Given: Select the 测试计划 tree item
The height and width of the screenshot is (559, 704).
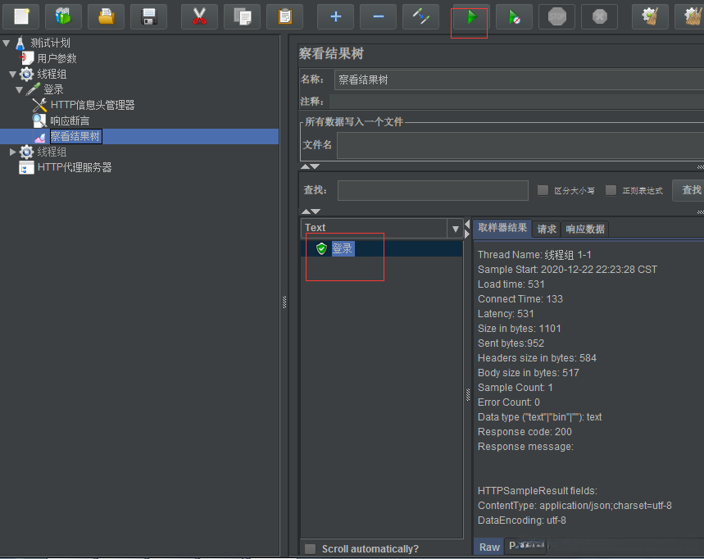Looking at the screenshot, I should click(x=50, y=43).
